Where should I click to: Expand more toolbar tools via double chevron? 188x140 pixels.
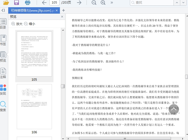tap(112, 3)
